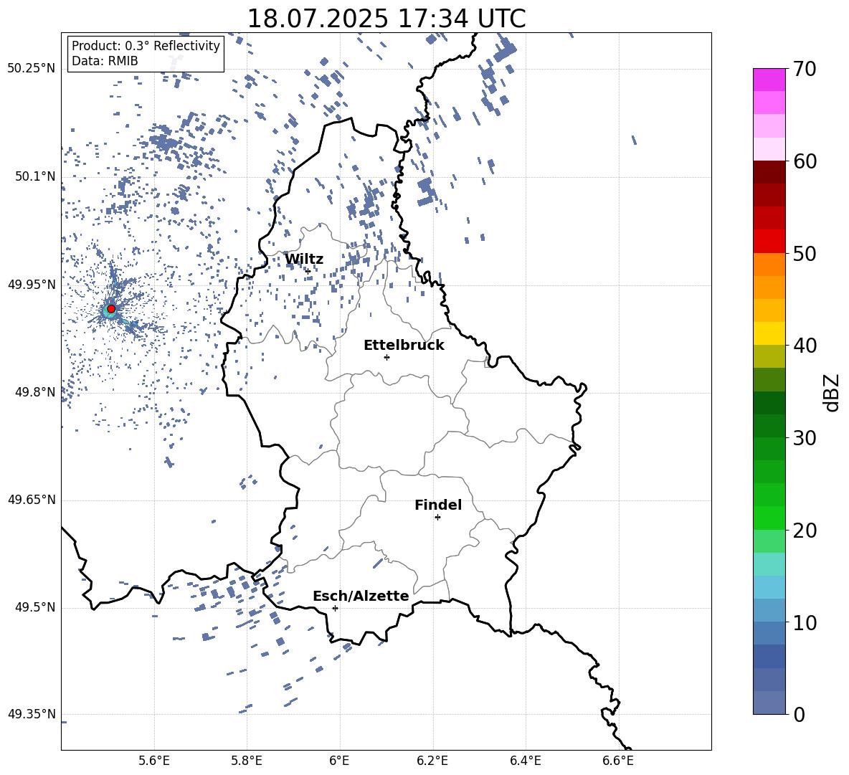Click the colorbar tick label 50
Image resolution: width=849 pixels, height=775 pixels.
point(805,253)
